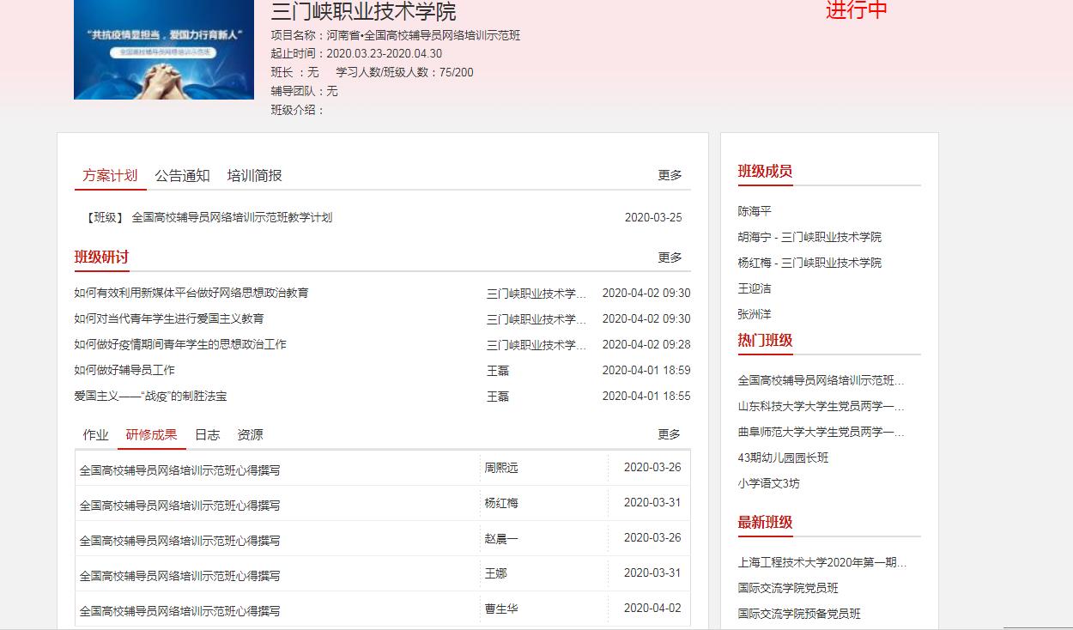1073x630 pixels.
Task: Select the 研修成果 tab
Action: point(151,435)
